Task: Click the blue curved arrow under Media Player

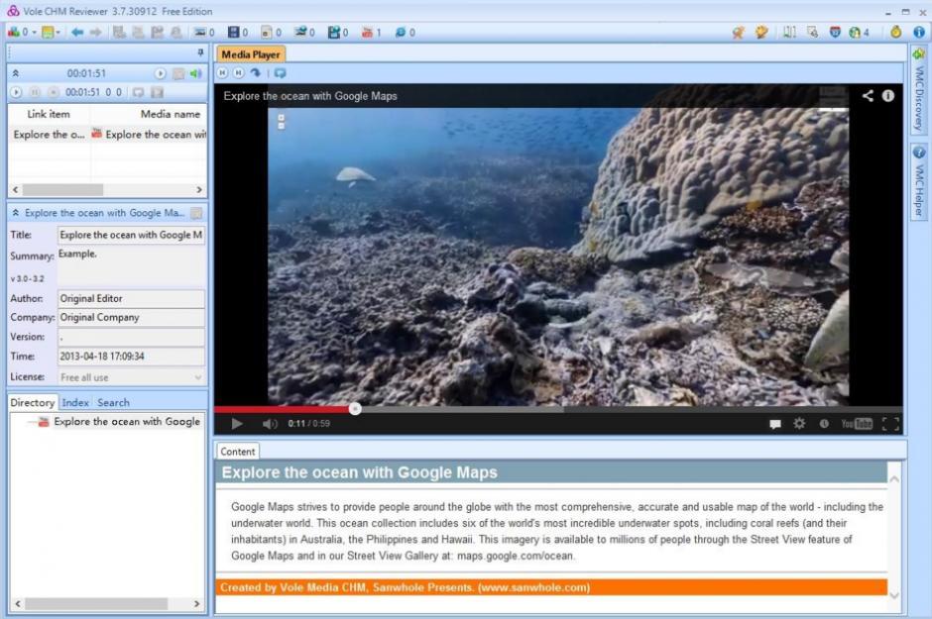Action: click(256, 73)
